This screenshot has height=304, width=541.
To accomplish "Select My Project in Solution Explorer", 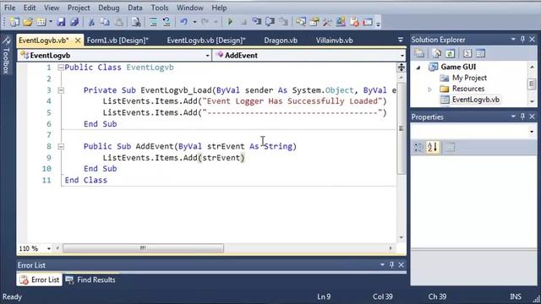I will tap(469, 78).
